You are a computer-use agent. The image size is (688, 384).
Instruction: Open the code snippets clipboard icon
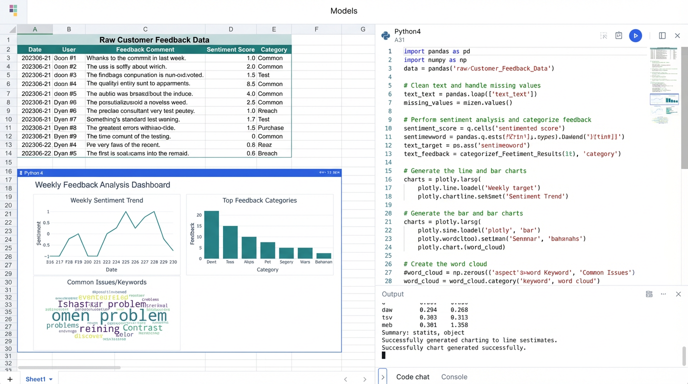click(618, 35)
